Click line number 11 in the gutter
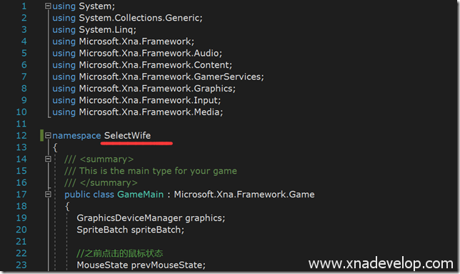The height and width of the screenshot is (274, 460). point(21,124)
